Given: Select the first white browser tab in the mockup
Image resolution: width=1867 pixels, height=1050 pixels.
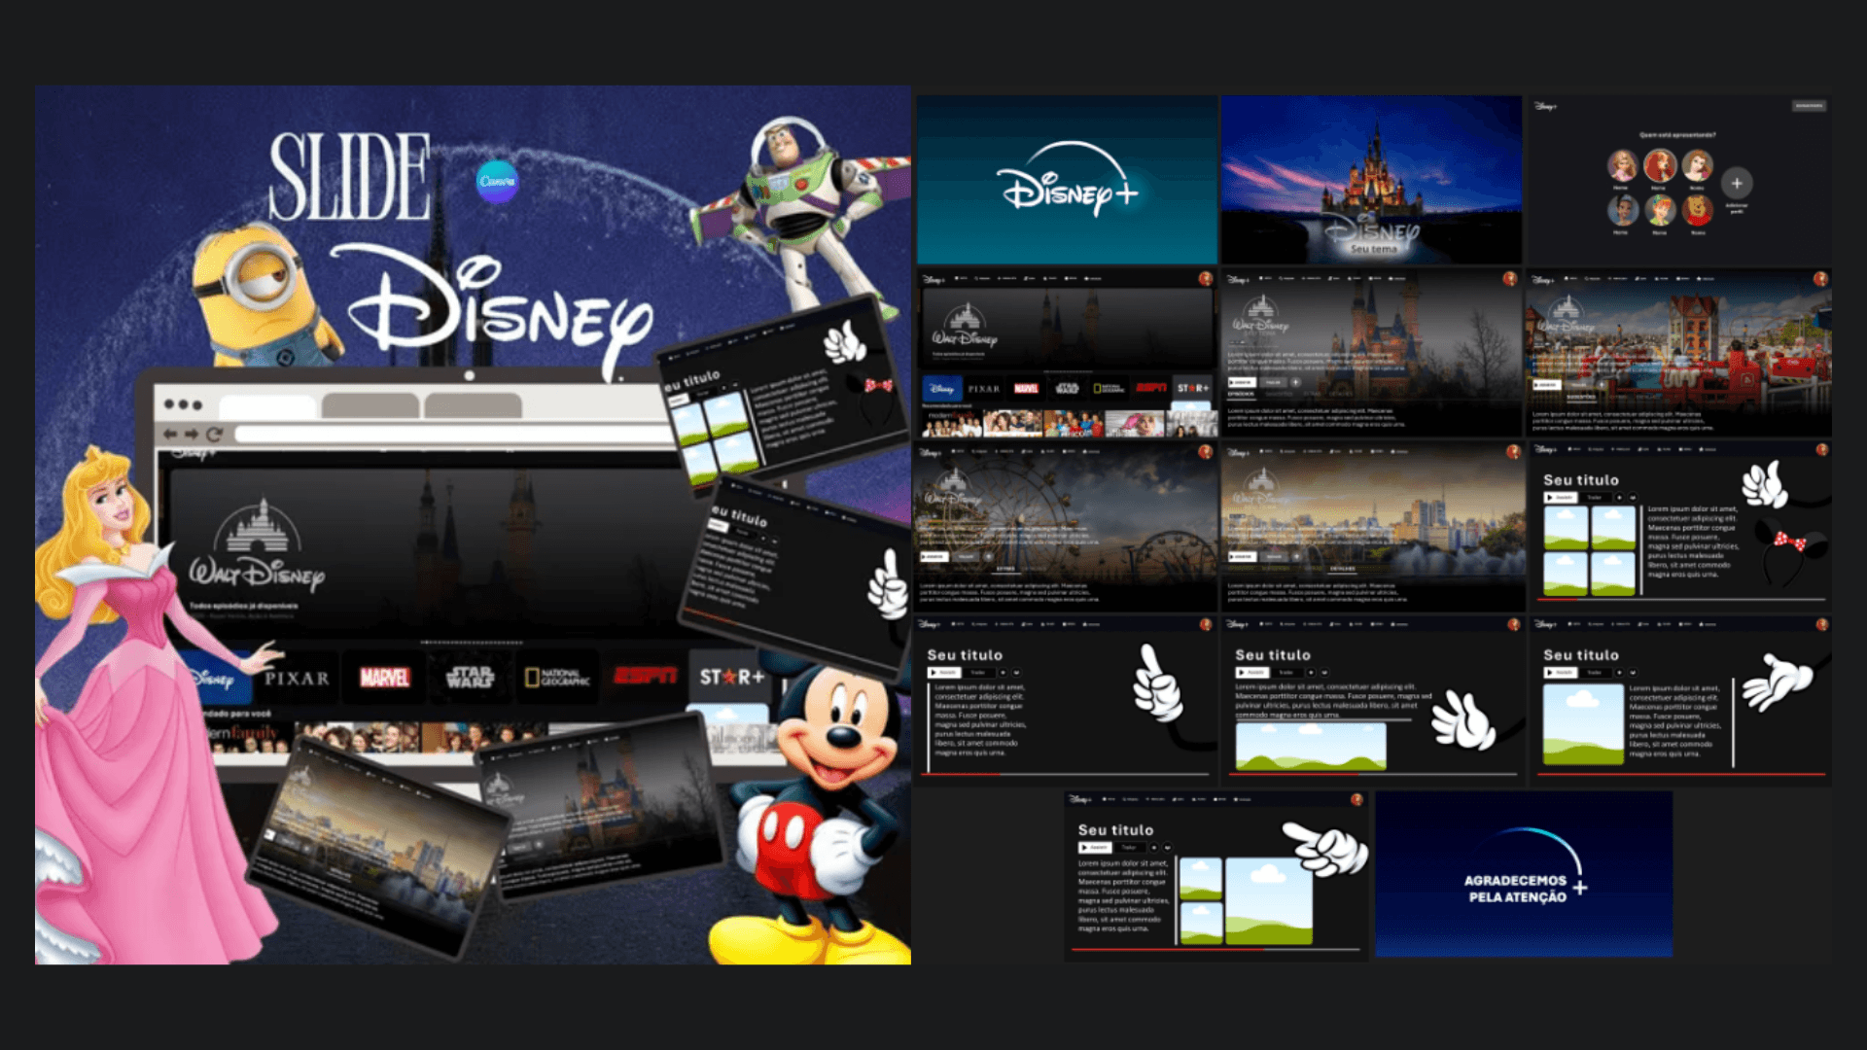Looking at the screenshot, I should (x=267, y=406).
